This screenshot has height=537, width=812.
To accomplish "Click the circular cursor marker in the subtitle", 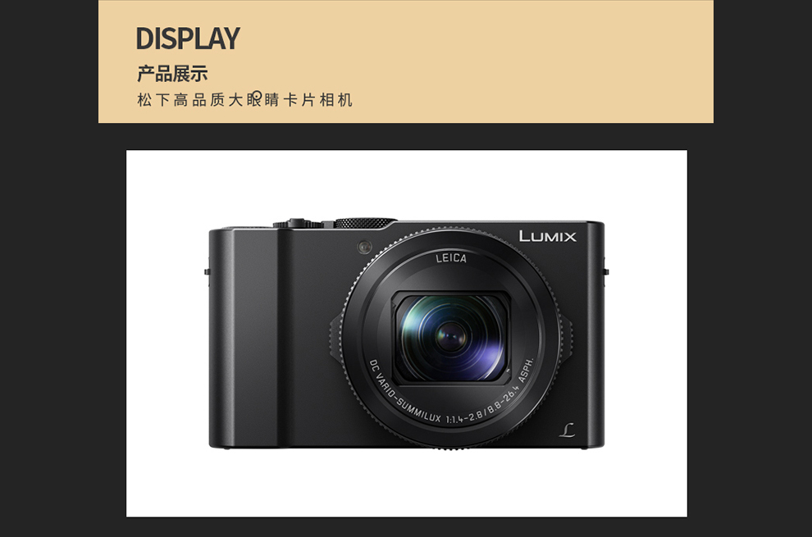I will [x=256, y=96].
